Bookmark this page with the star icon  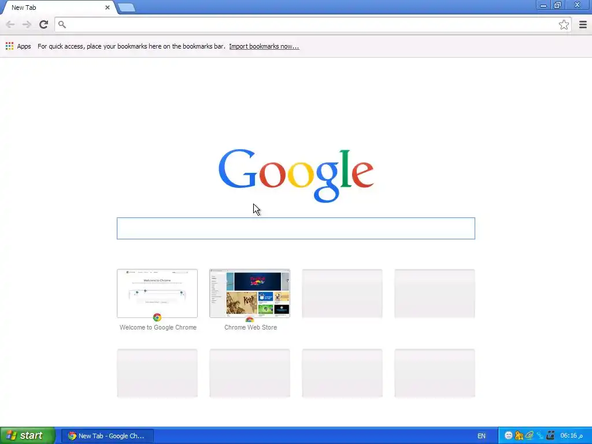point(564,24)
